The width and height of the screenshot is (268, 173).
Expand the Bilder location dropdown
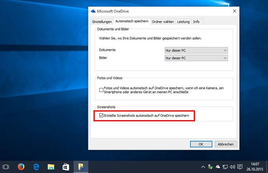coord(196,58)
